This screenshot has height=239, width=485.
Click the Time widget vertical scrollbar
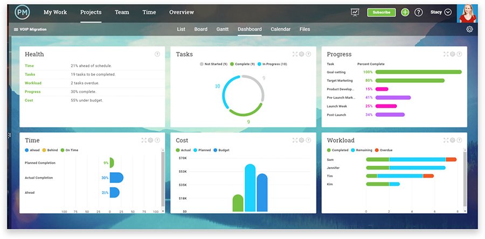tap(163, 178)
